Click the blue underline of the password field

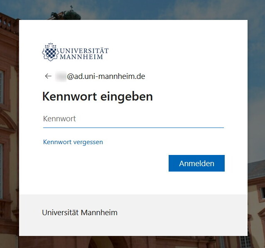tap(133, 128)
